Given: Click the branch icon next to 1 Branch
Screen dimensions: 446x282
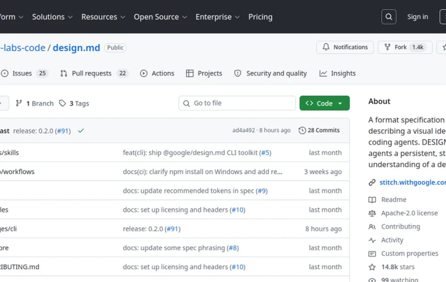Looking at the screenshot, I should coord(19,103).
